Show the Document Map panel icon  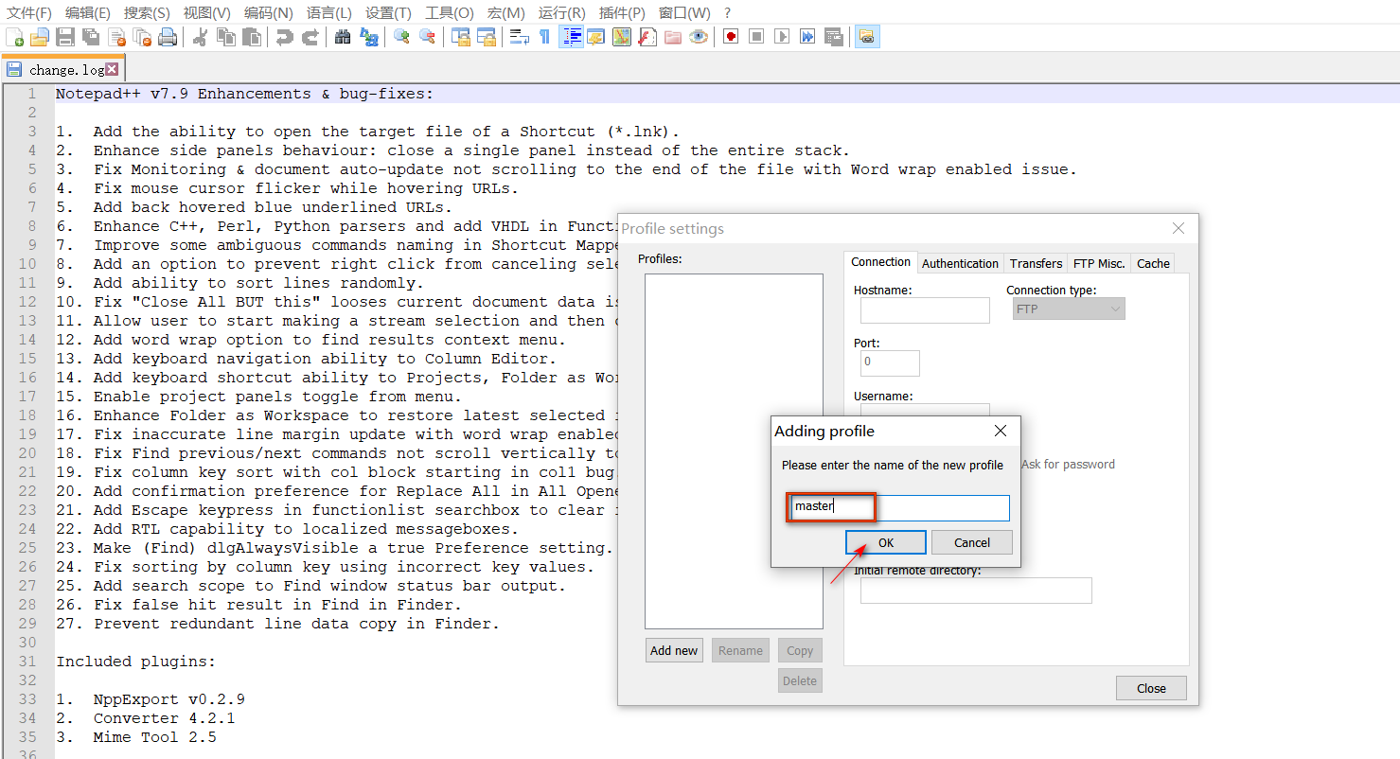click(x=622, y=37)
